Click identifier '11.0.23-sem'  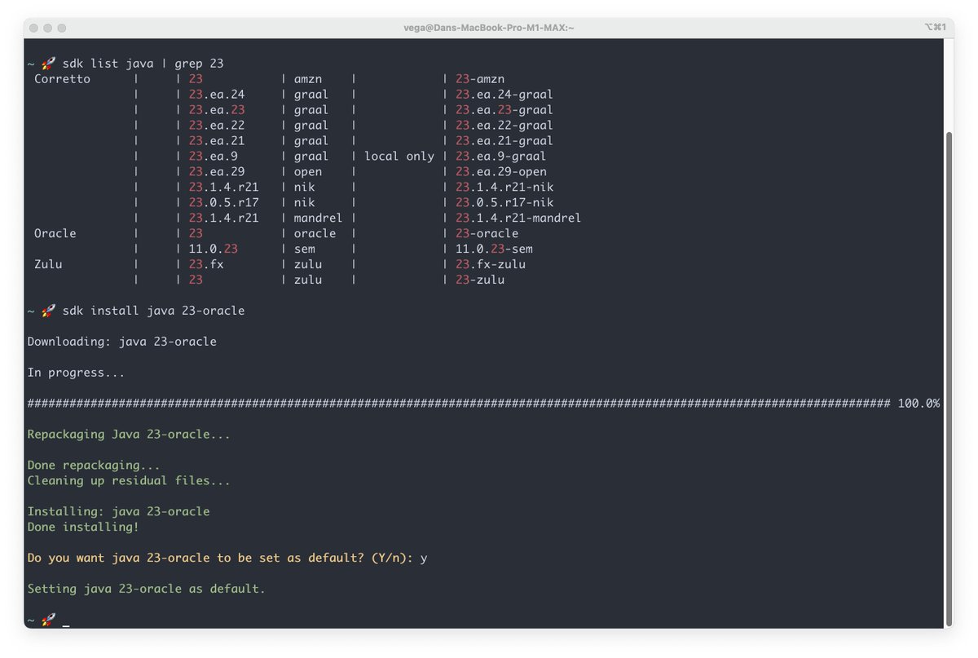[x=494, y=249]
